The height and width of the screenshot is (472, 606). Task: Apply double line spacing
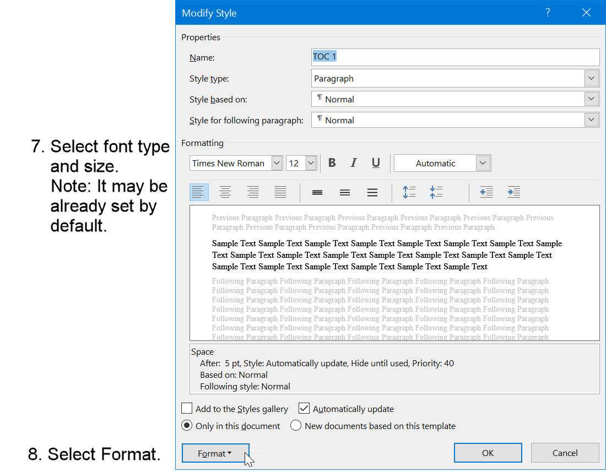click(372, 192)
